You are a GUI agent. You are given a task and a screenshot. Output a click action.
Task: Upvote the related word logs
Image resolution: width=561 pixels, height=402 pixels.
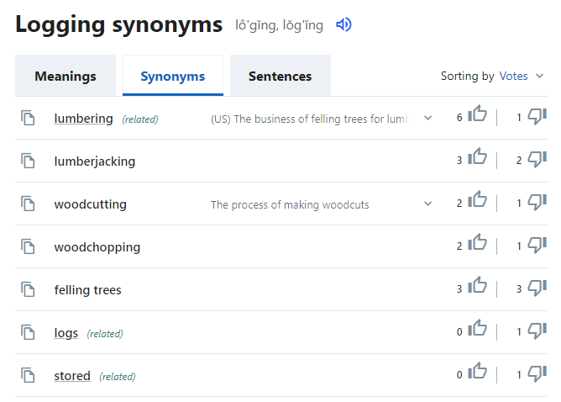point(477,329)
